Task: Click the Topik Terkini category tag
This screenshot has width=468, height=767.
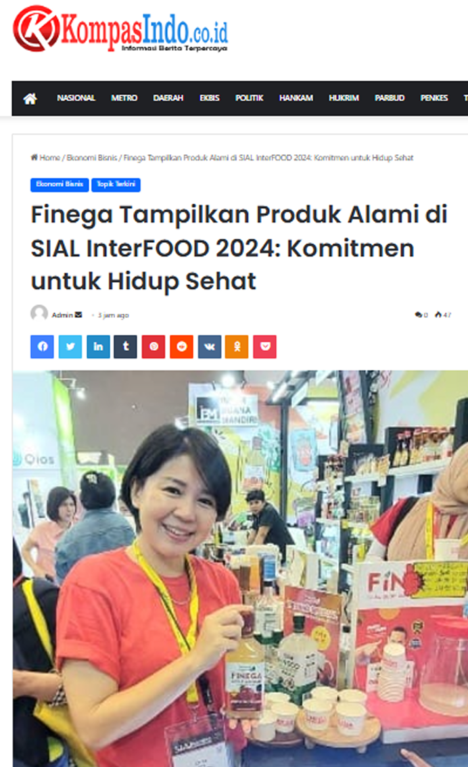Action: click(116, 185)
